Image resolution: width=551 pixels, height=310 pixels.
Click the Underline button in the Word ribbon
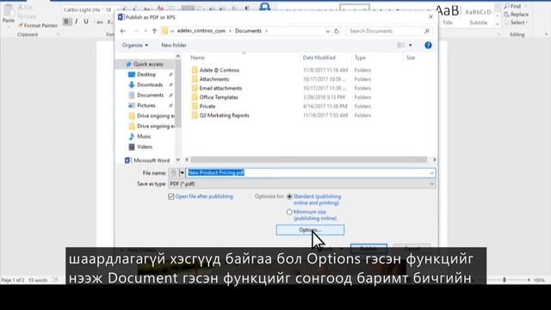86,22
